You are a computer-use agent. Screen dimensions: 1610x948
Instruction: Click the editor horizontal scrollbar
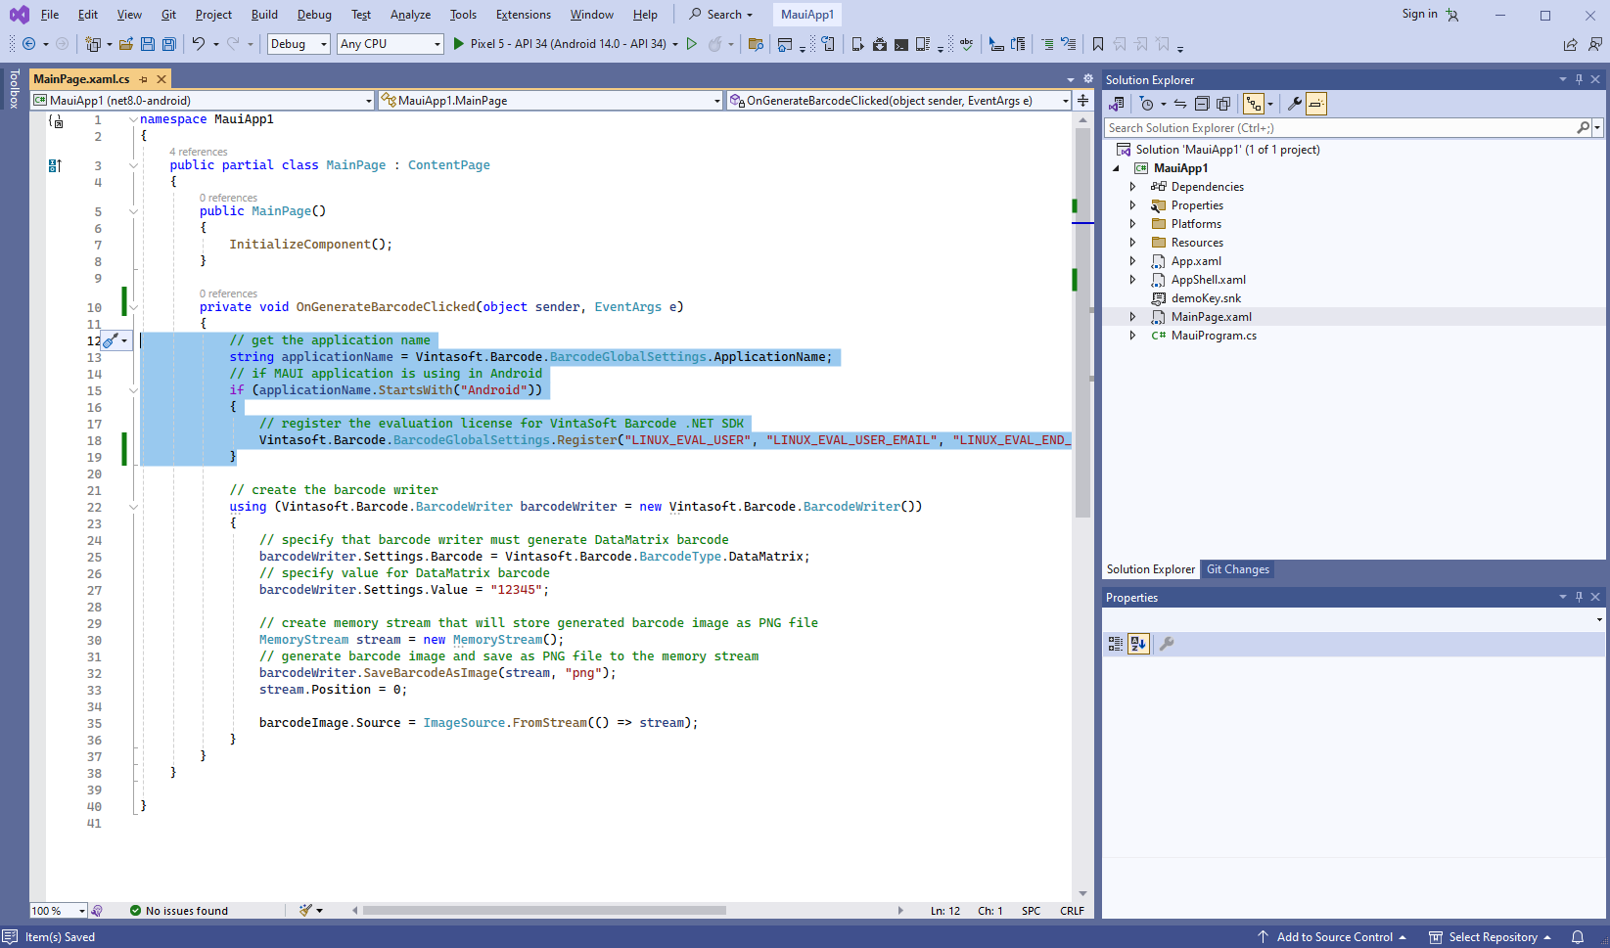click(544, 911)
